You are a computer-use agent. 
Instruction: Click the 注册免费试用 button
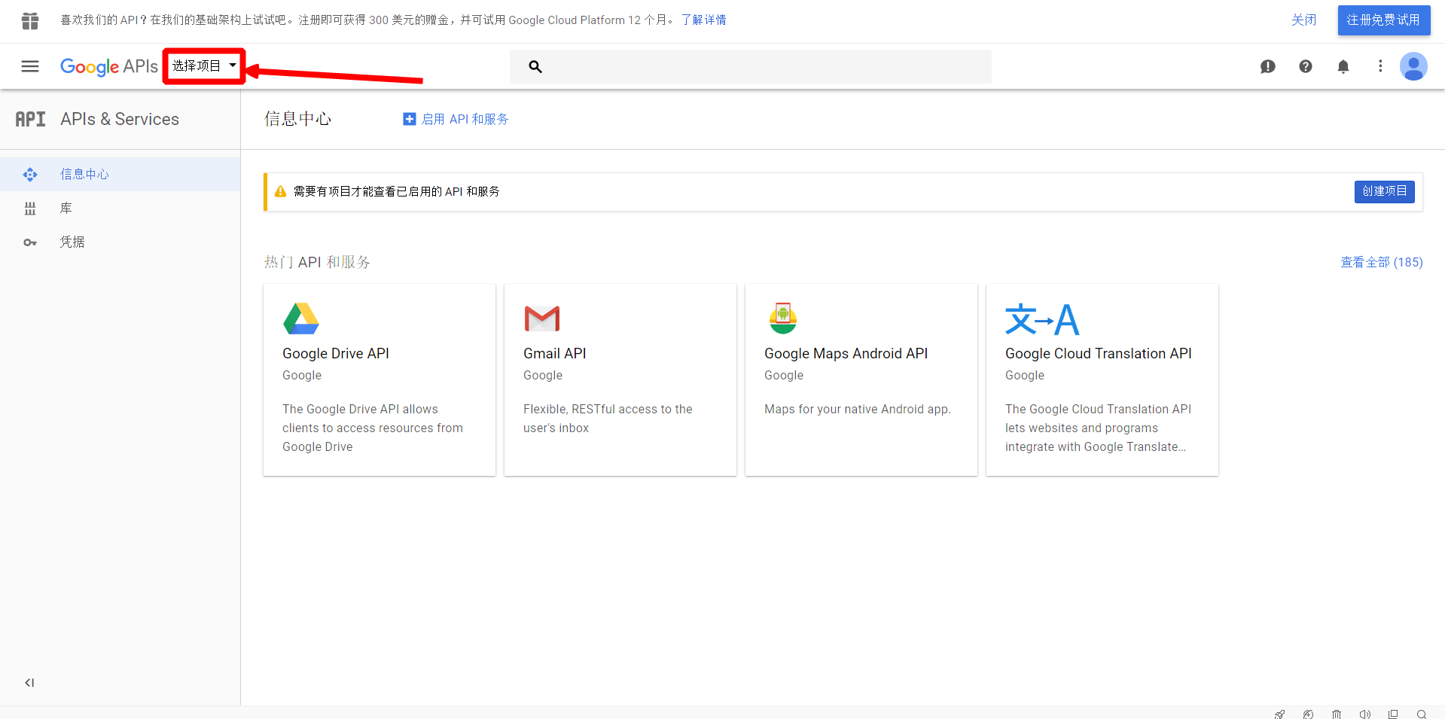[x=1383, y=20]
